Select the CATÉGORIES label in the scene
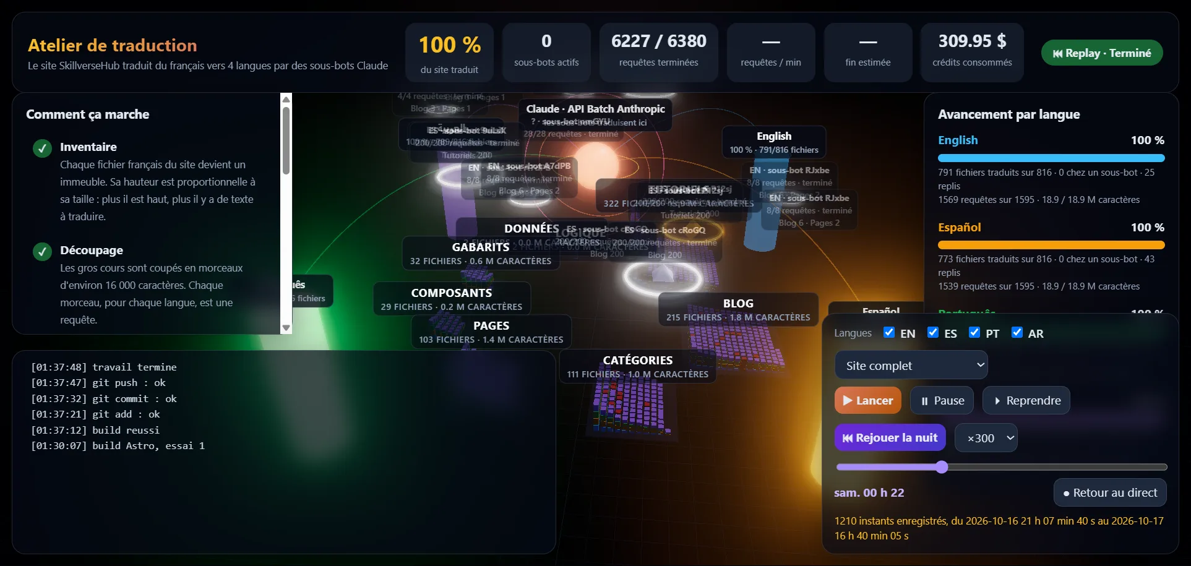 [x=638, y=366]
